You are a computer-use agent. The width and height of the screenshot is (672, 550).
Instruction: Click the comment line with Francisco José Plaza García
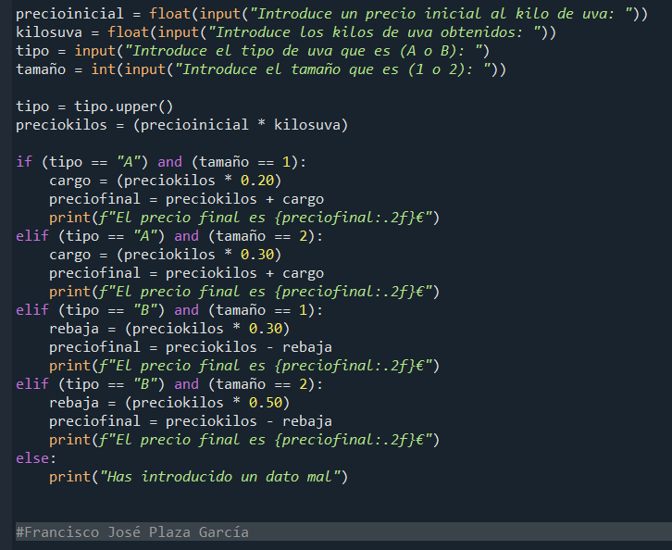[132, 531]
